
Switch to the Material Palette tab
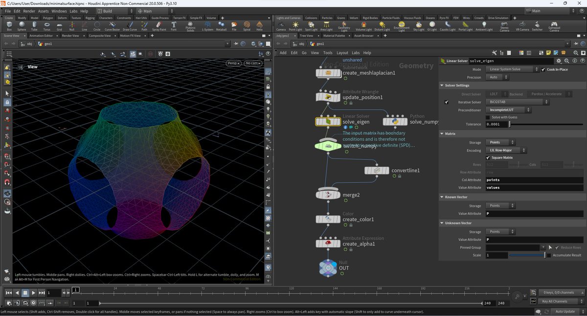[334, 36]
